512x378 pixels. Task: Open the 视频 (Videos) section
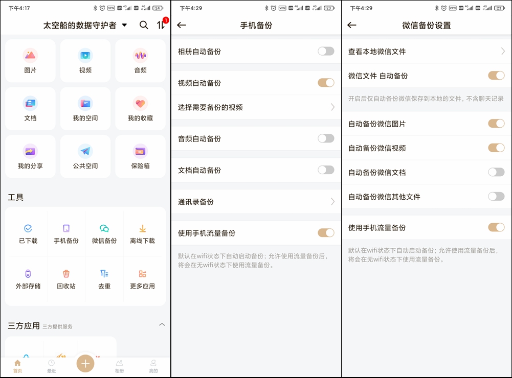pos(85,60)
